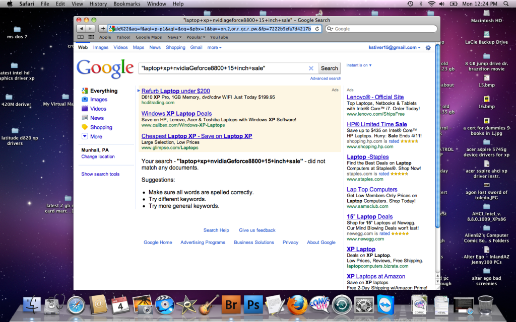Launch iDVD from the dock
Screen dimensions: 516x322
click(164, 304)
